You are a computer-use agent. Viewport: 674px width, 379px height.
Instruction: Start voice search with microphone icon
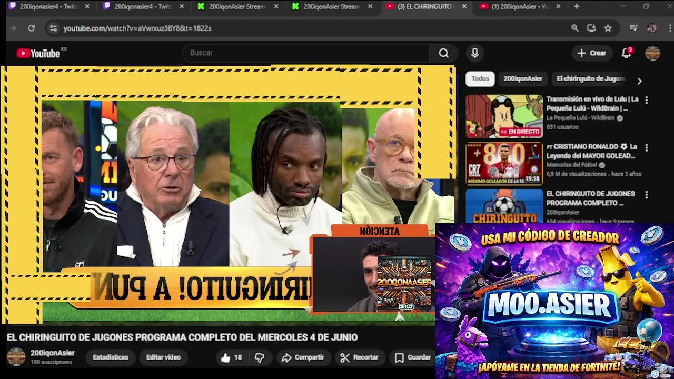click(474, 53)
